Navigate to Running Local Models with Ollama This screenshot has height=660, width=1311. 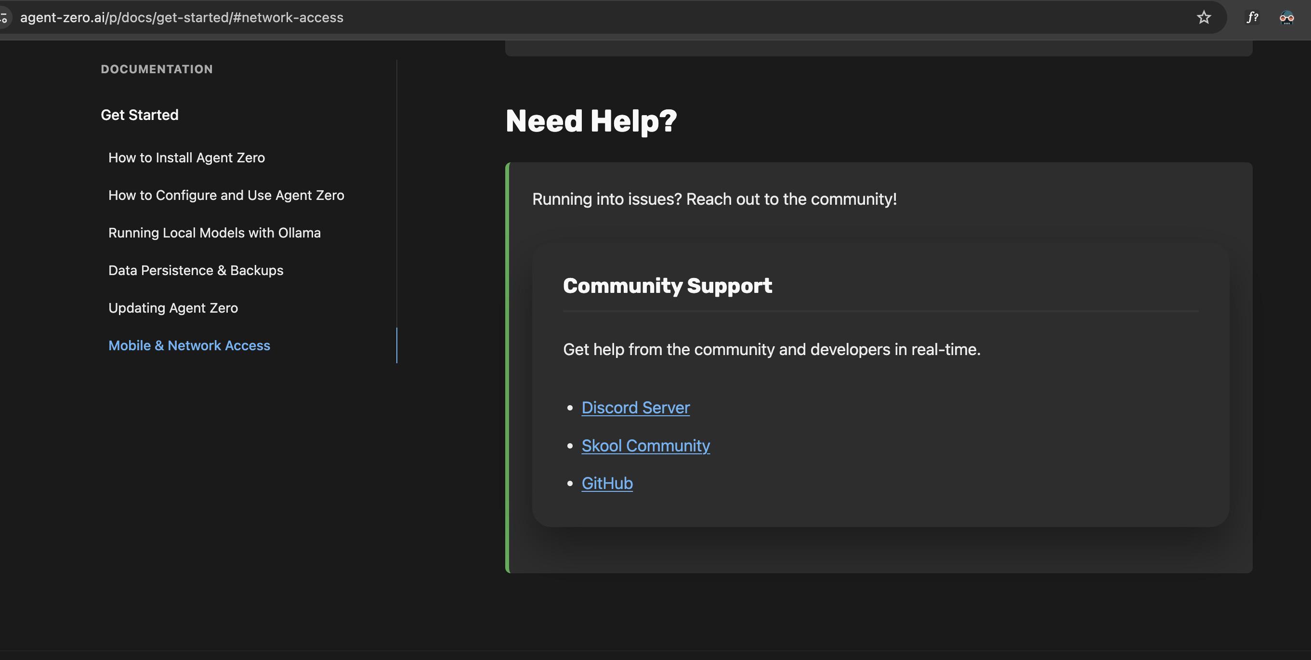[214, 233]
